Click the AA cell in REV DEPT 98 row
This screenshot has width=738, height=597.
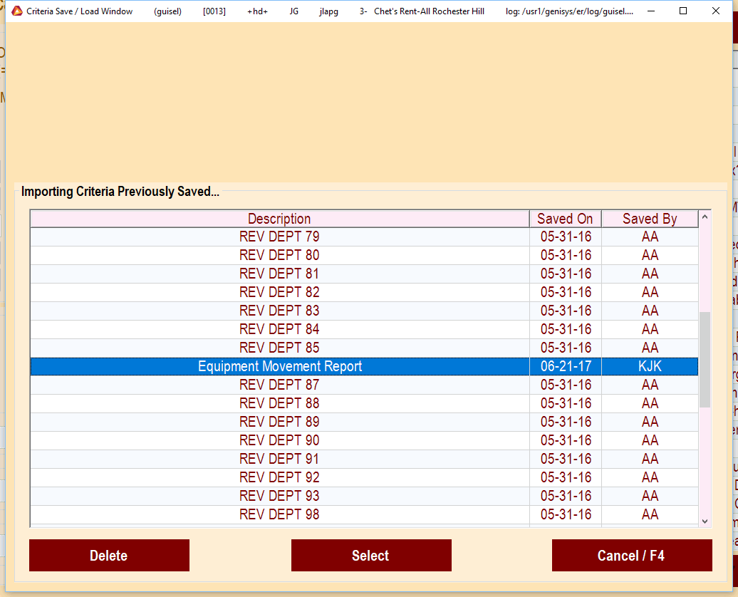pos(650,514)
